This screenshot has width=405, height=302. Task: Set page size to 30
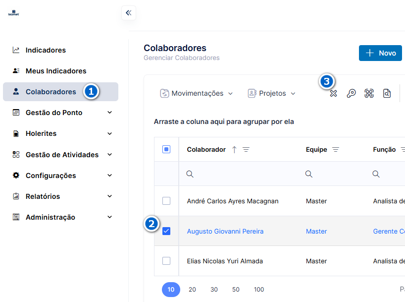214,290
